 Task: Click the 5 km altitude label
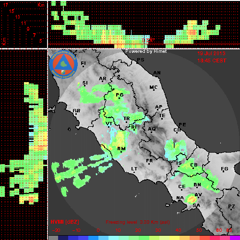coord(41,41)
